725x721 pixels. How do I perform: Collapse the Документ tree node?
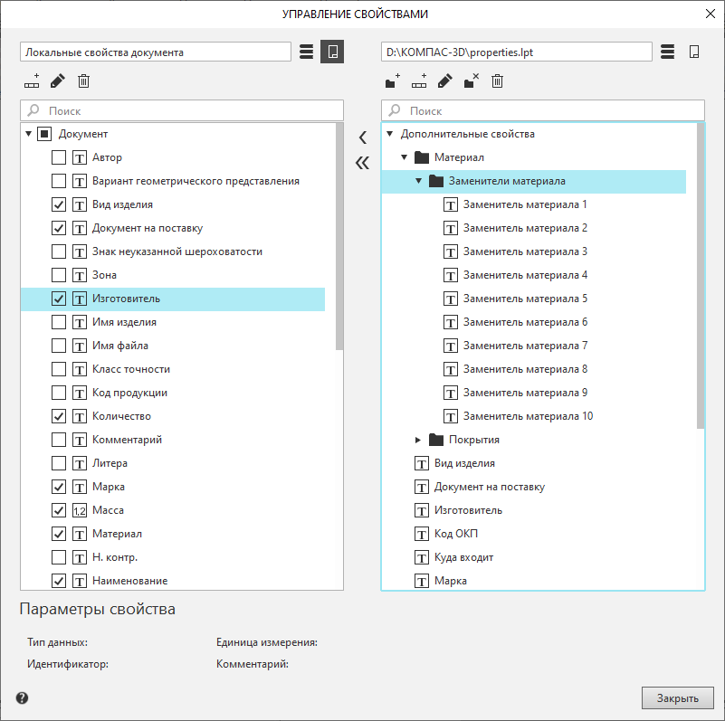coord(29,134)
